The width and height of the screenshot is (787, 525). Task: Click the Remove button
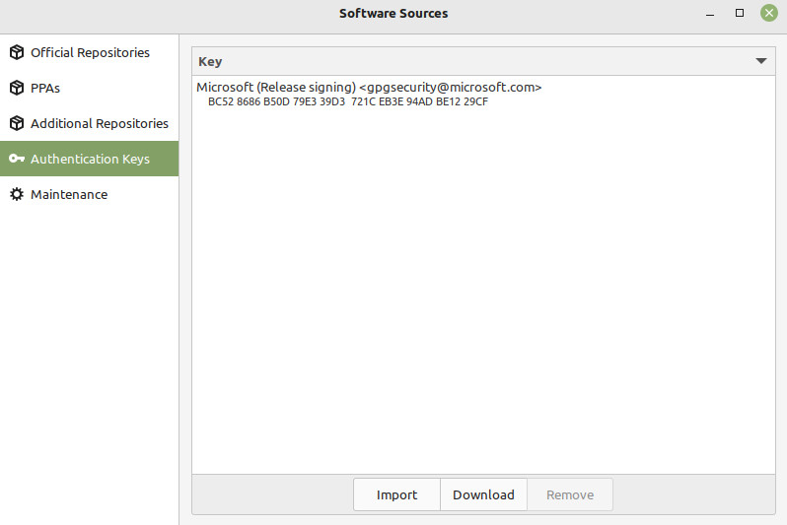pyautogui.click(x=570, y=494)
